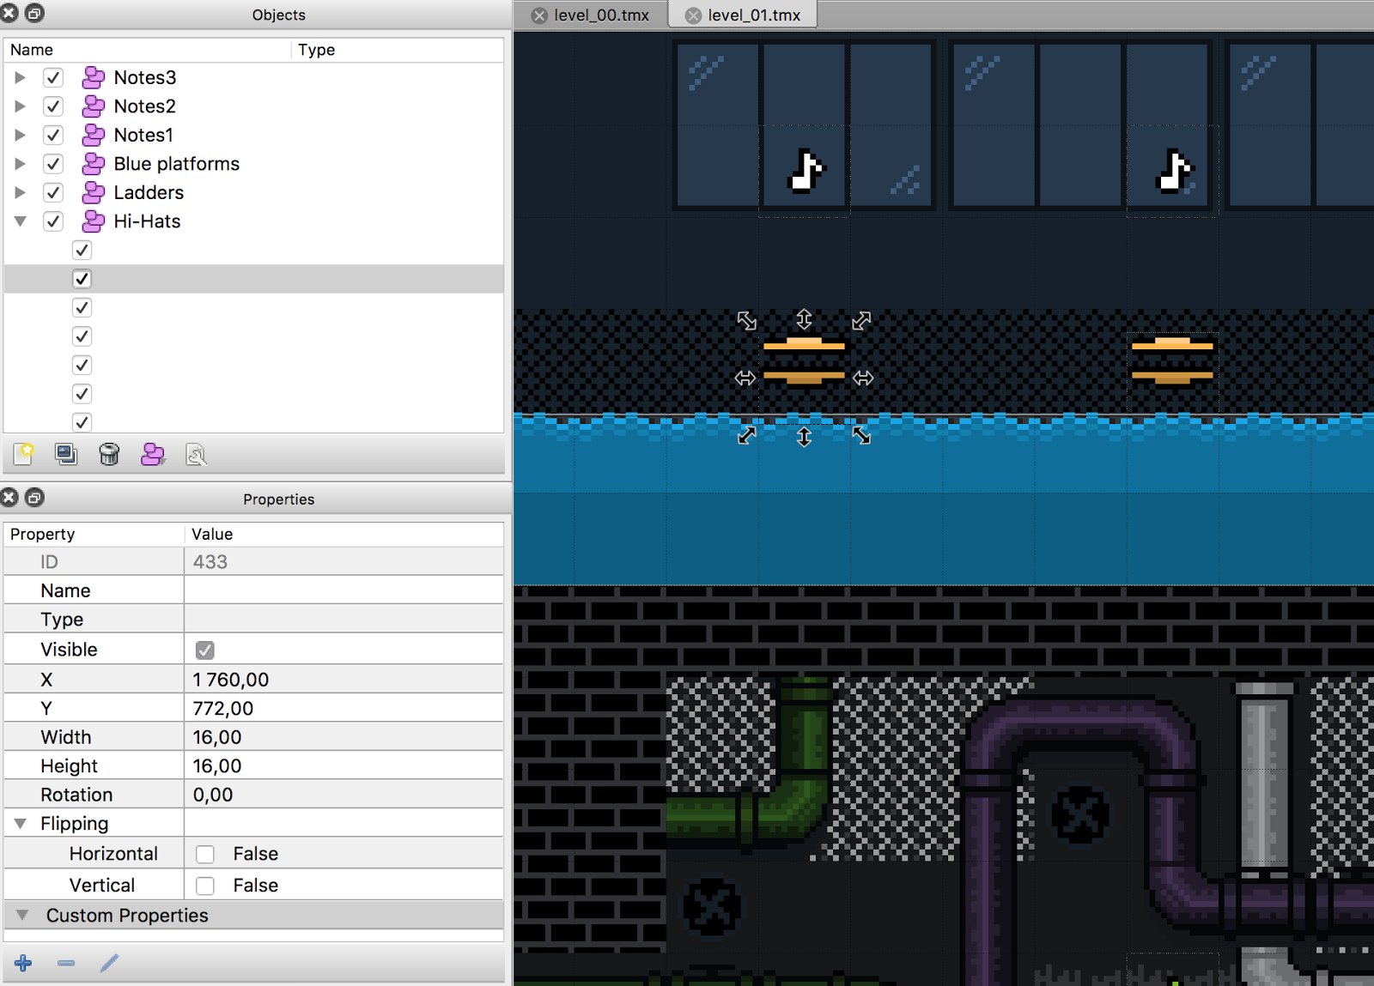This screenshot has width=1374, height=986.
Task: Click the Object Properties magnifier icon
Action: pos(196,454)
